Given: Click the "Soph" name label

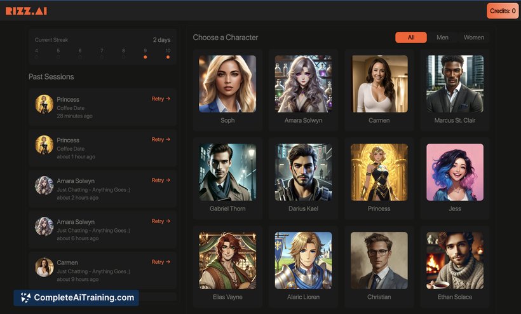Looking at the screenshot, I should pyautogui.click(x=227, y=120).
